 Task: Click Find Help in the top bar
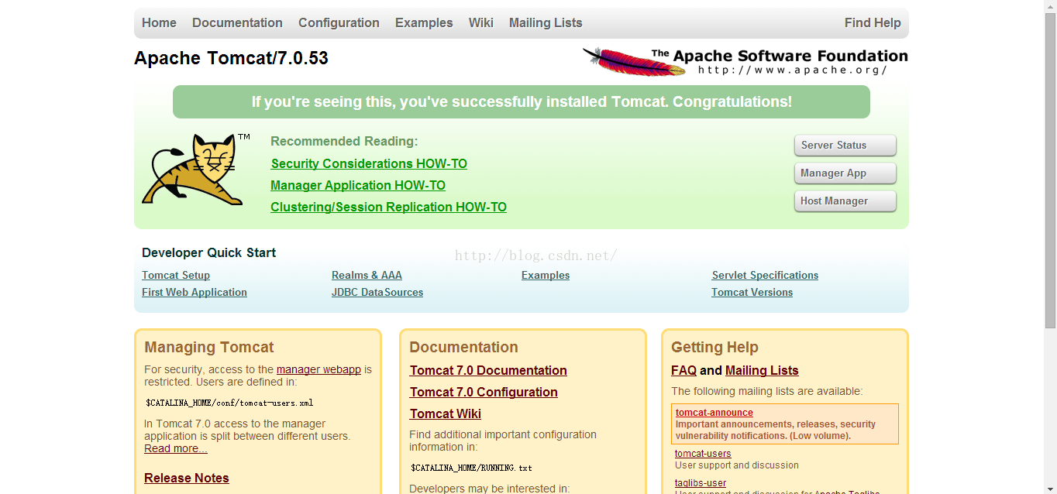point(873,22)
